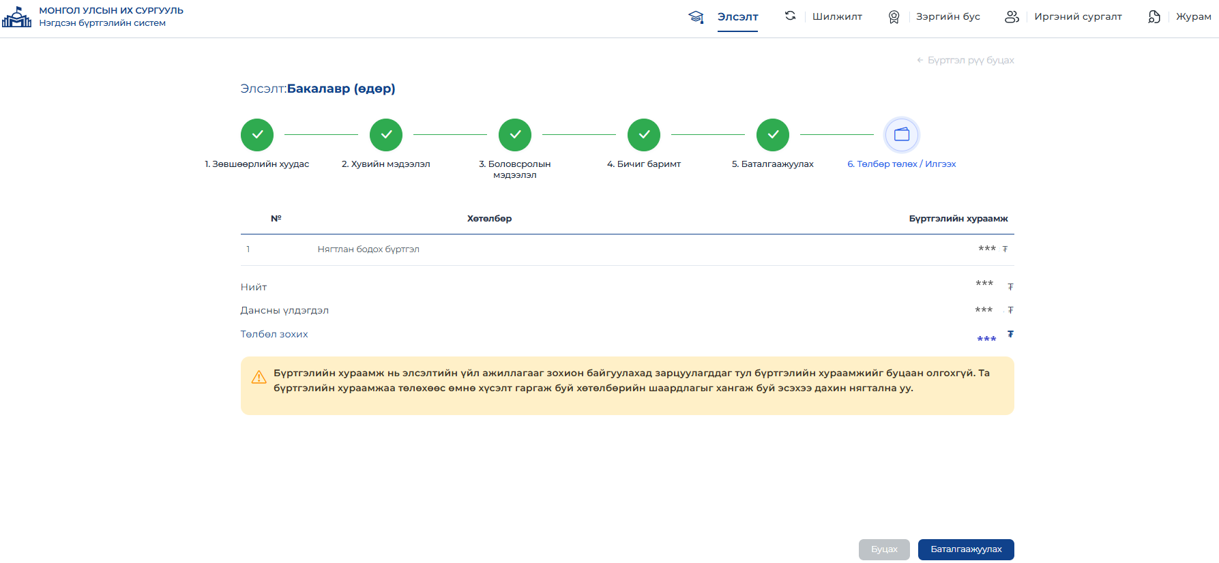Select step label 1. Зөвшөөрлийн хуудас

(x=257, y=164)
